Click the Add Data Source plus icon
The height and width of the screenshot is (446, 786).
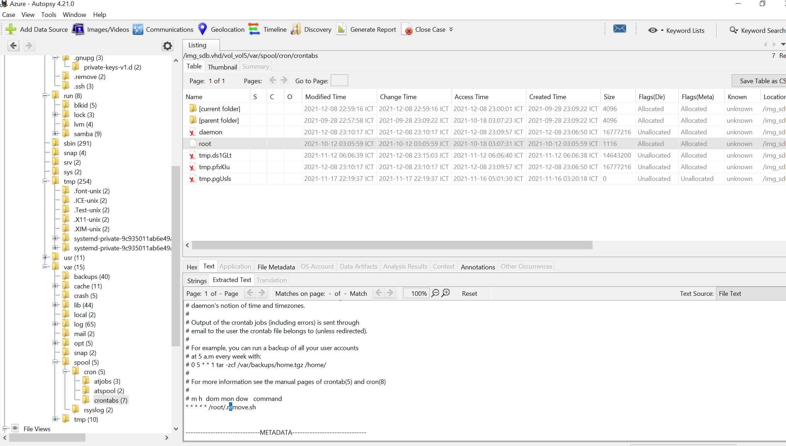(x=11, y=29)
